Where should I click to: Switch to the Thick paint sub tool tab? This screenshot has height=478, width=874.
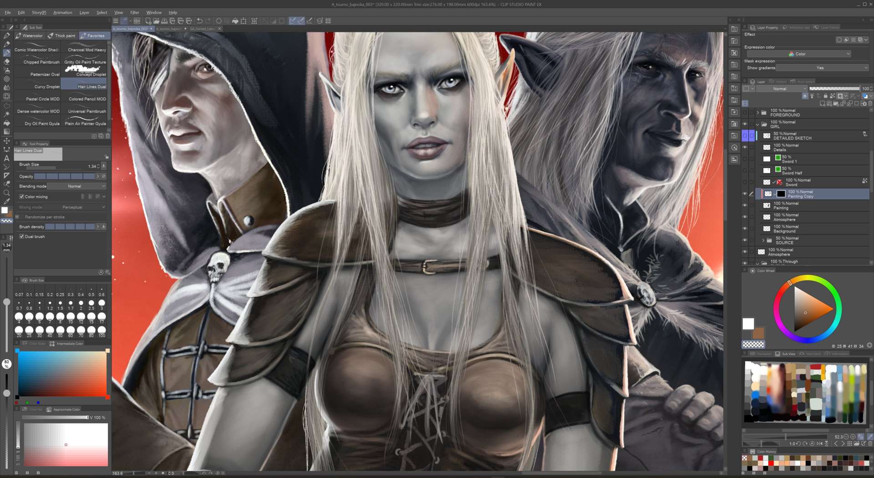[62, 36]
